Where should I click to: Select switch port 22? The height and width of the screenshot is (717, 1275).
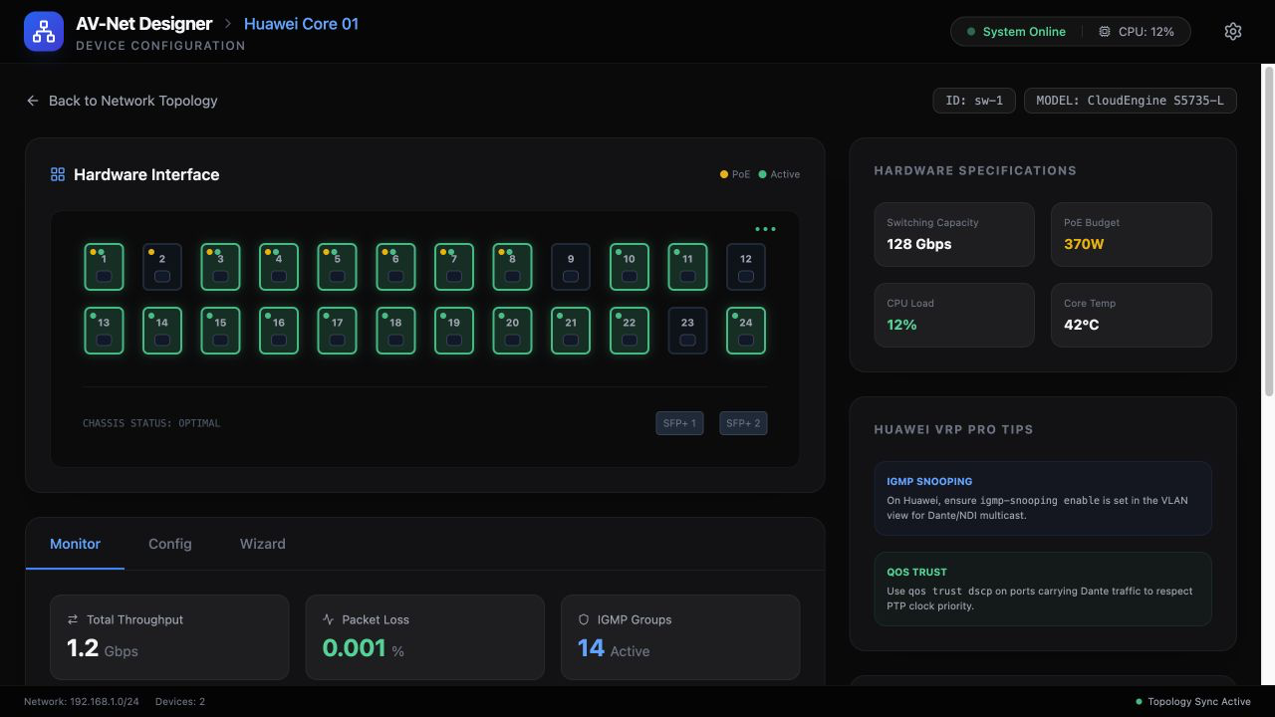pyautogui.click(x=629, y=331)
